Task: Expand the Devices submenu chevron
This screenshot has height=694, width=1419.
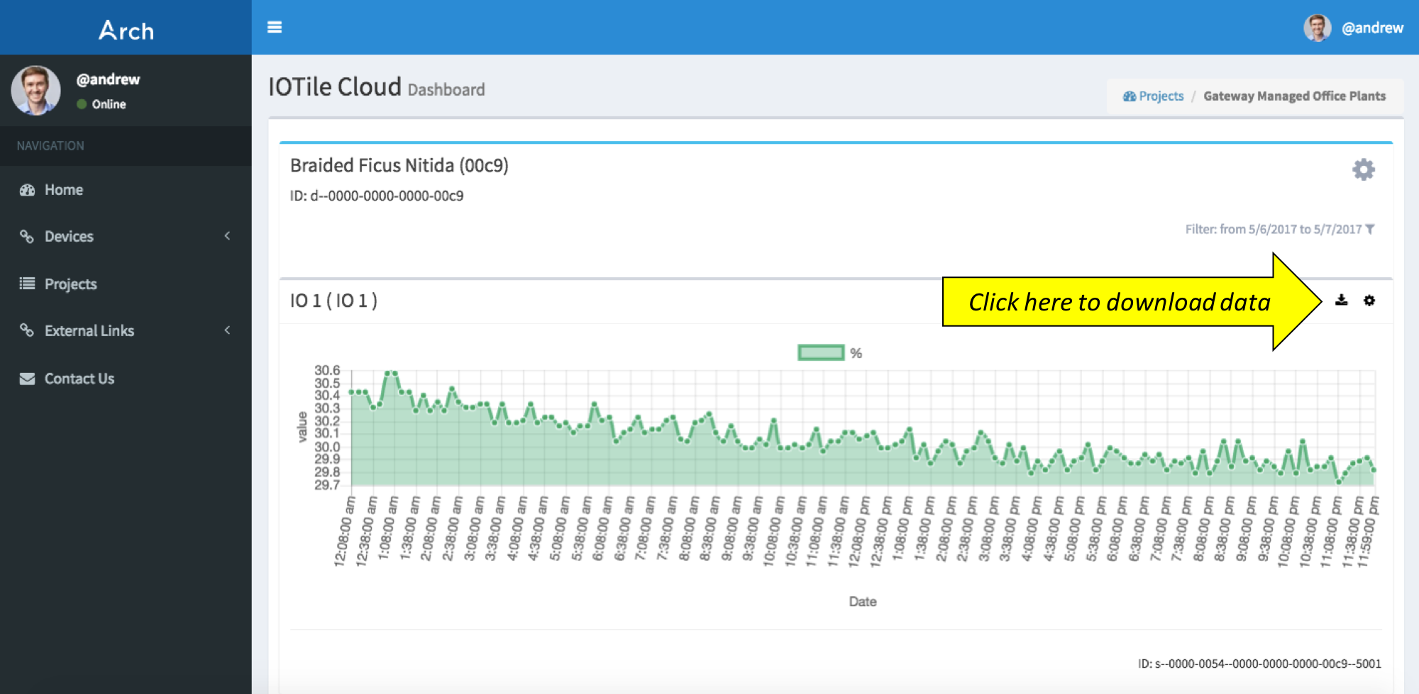Action: 227,236
